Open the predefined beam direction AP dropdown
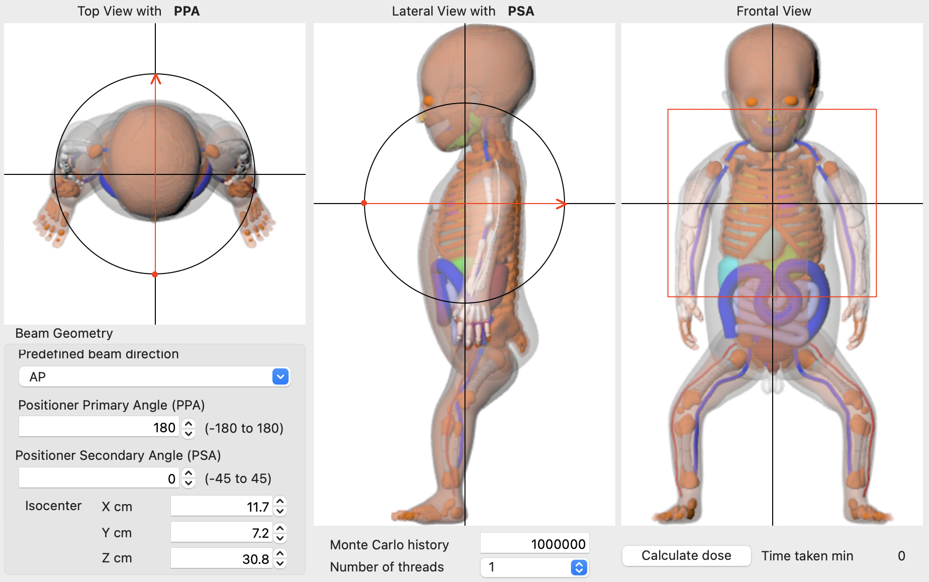The height and width of the screenshot is (582, 929). pos(154,376)
